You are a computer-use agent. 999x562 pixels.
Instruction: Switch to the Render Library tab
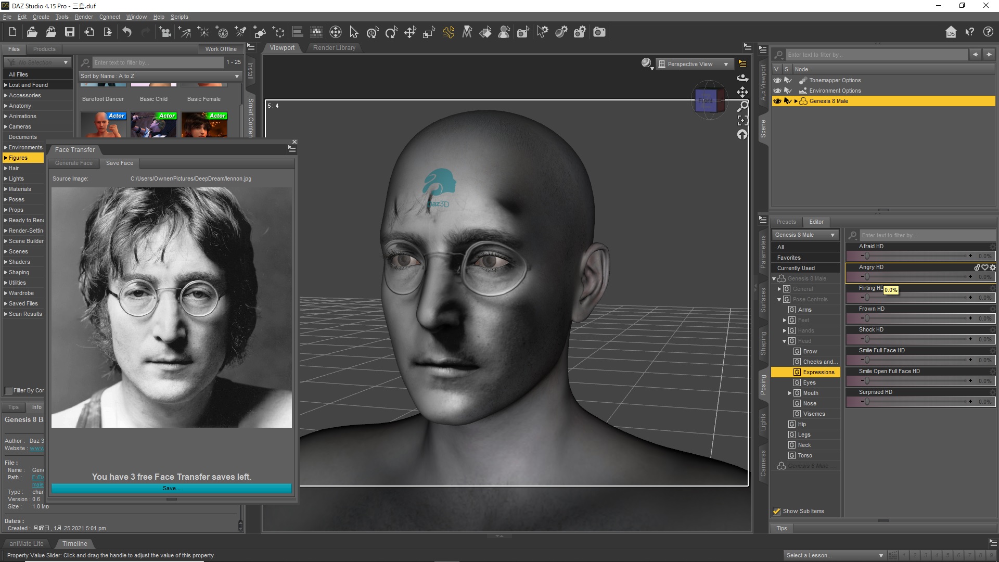(334, 48)
